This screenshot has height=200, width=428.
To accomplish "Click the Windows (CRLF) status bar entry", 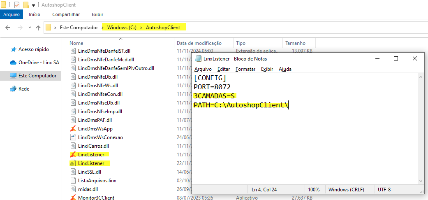I will [346, 190].
